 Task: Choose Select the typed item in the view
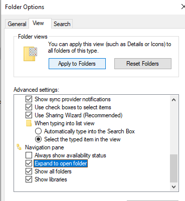[x=38, y=139]
